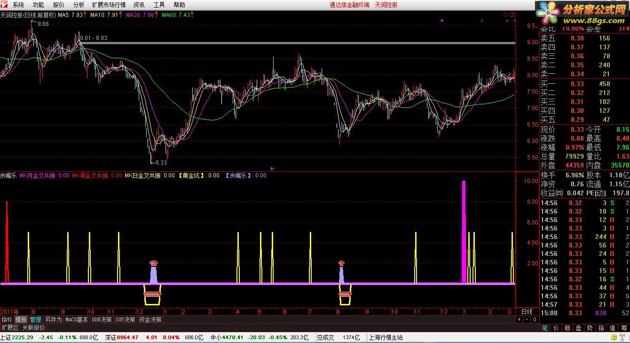Select the 筹 tab in the quote panel
Image resolution: width=630 pixels, height=343 pixels.
tap(624, 328)
